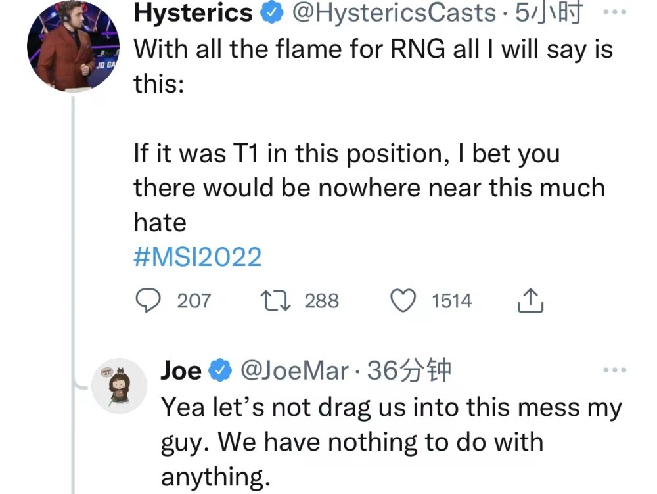Open the 36分钟 reply timestamp

tap(409, 371)
